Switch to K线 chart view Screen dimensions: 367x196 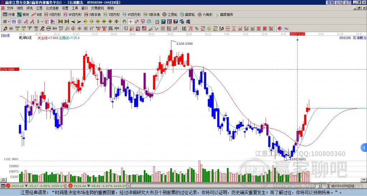37,14
